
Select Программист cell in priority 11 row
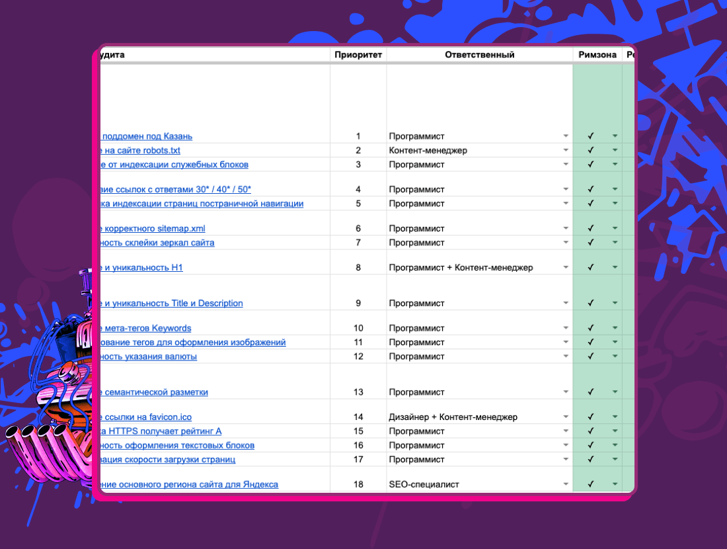point(480,342)
